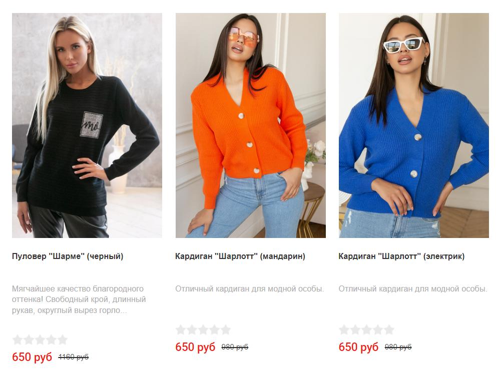Rate Кардиган мандарин with third star
Screen dimensions: 496x372
click(x=203, y=329)
